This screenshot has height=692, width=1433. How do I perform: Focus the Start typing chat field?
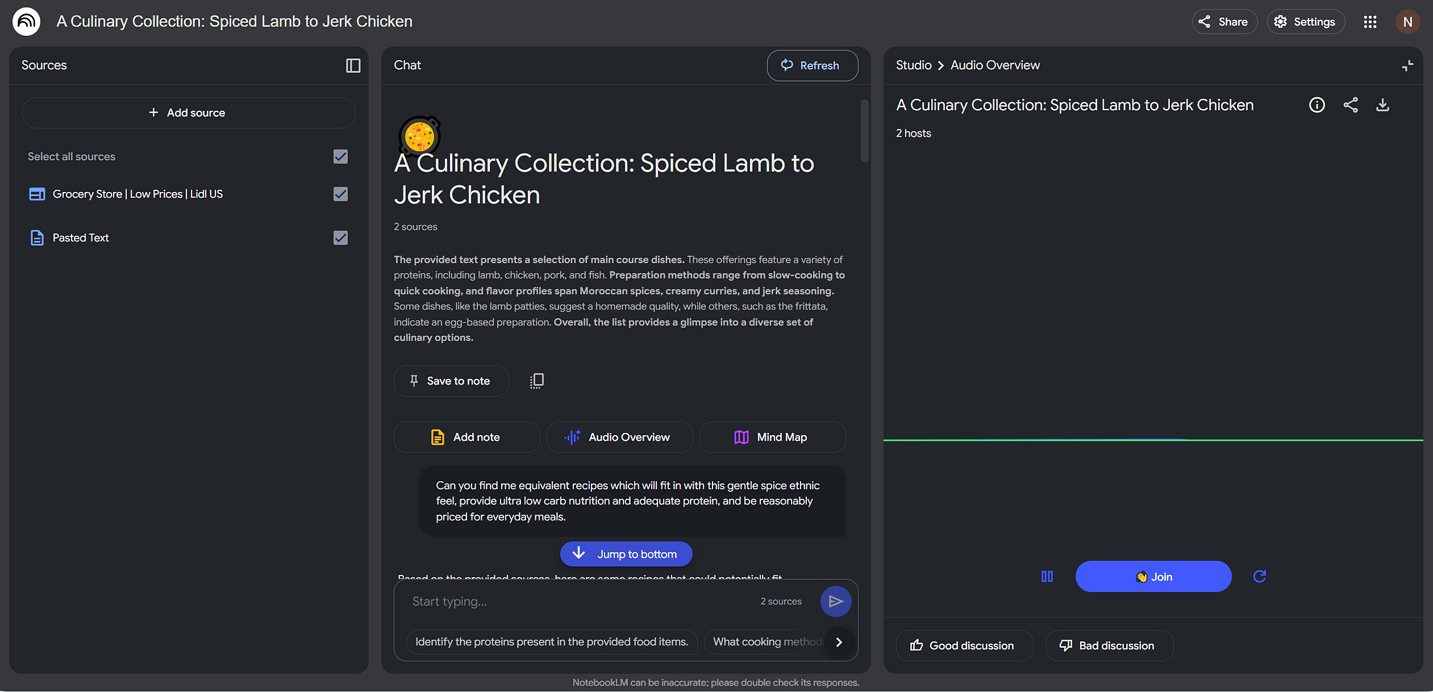[x=580, y=602]
